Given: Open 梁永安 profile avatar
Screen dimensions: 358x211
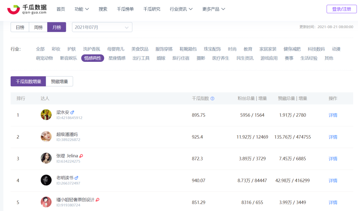Looking at the screenshot, I should 46,115.
